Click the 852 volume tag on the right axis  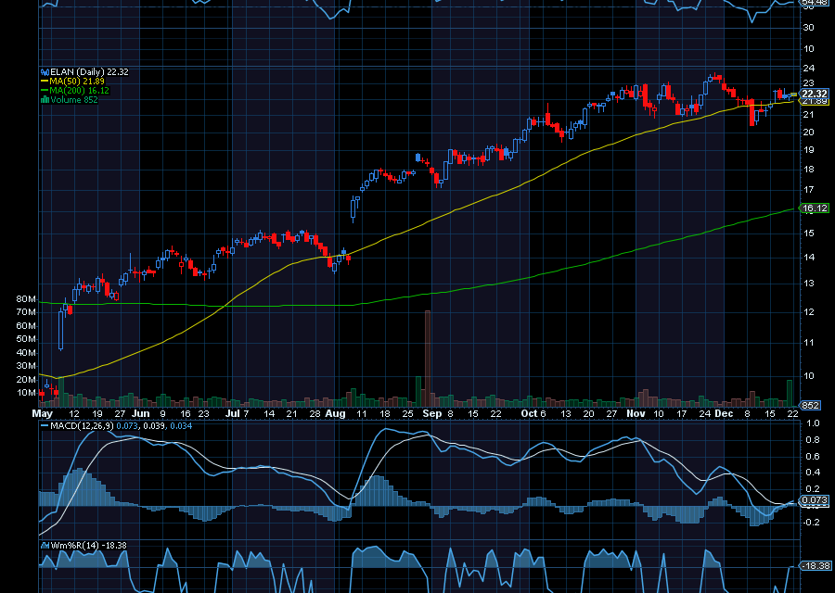[x=809, y=404]
